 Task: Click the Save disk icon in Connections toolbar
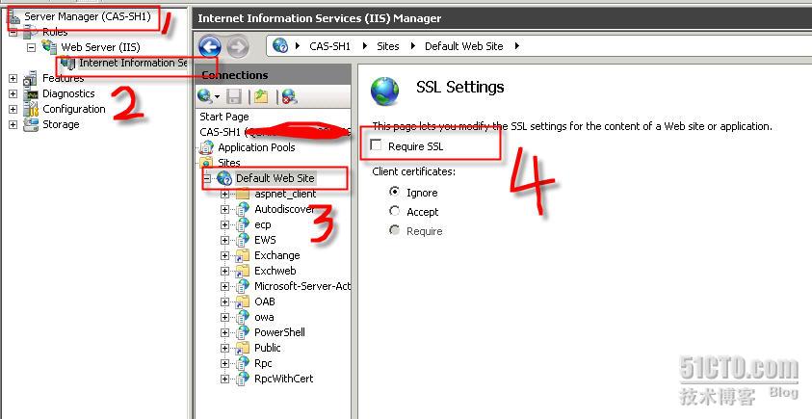pos(235,96)
